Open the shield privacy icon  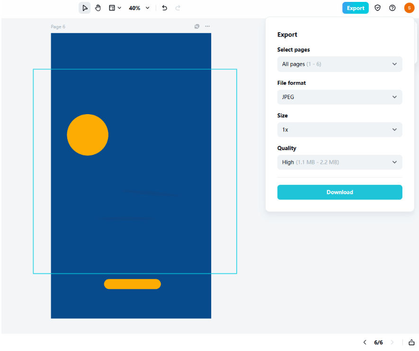tap(377, 8)
